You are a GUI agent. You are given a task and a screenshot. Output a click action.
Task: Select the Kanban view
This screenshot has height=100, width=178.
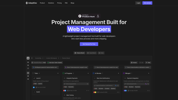[x=134, y=62]
